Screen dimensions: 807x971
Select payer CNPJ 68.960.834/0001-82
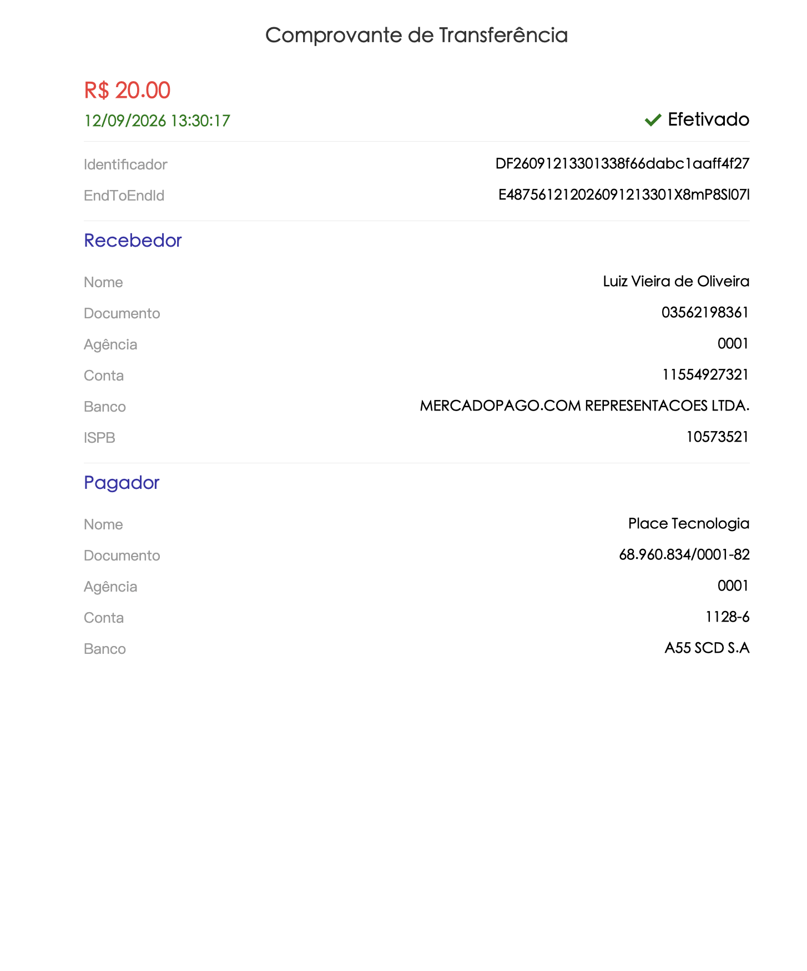click(684, 554)
